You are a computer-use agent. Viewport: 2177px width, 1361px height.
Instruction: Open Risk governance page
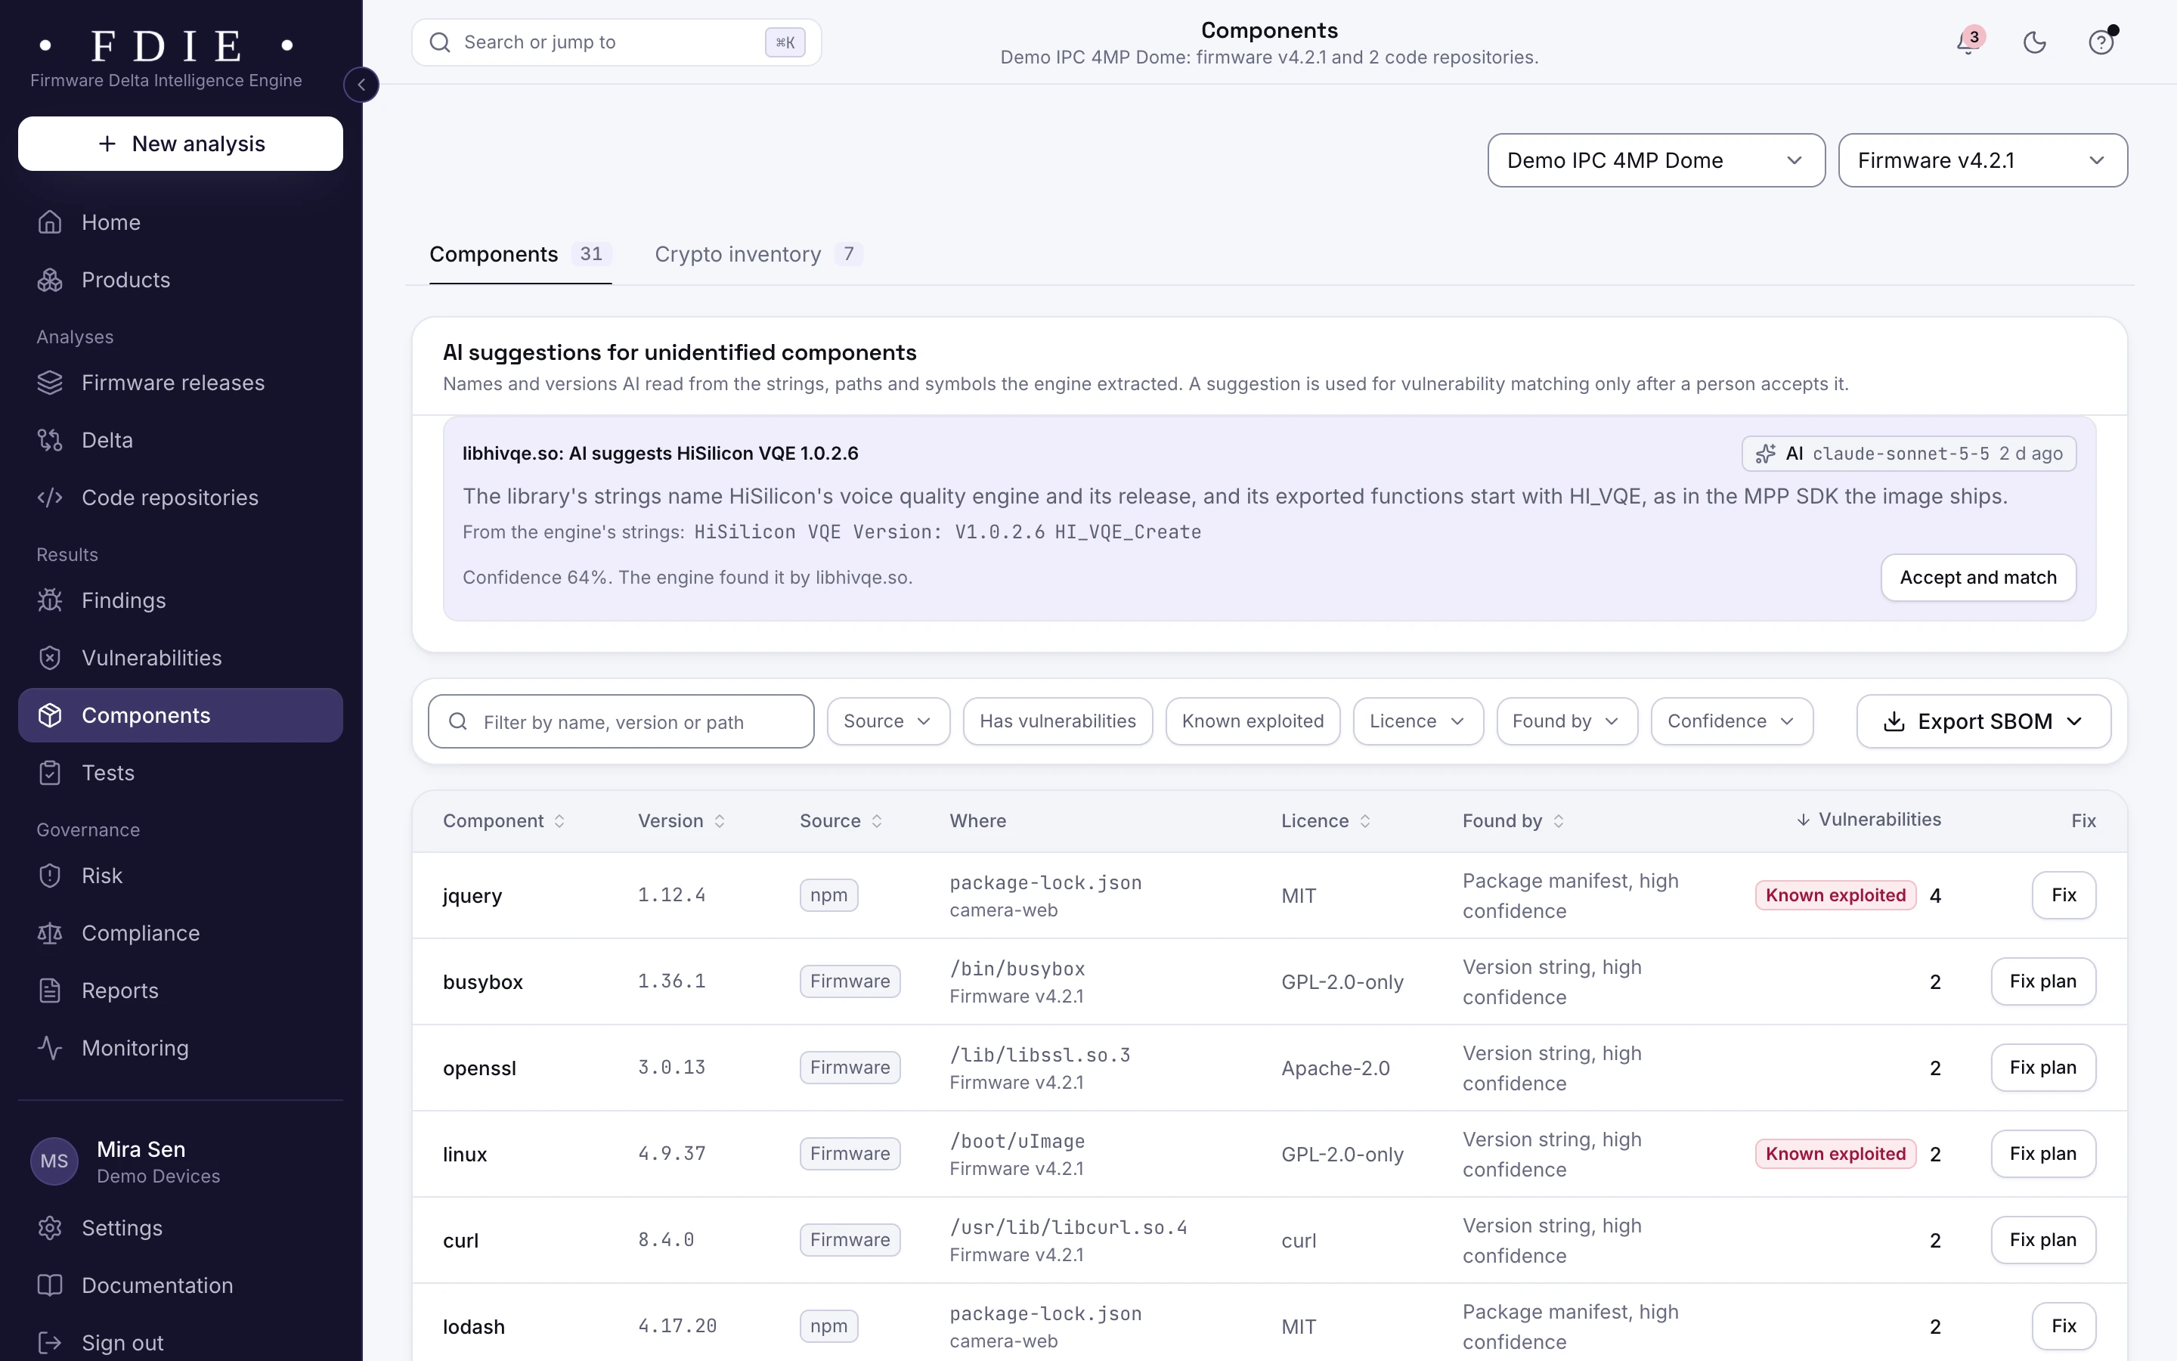(180, 876)
